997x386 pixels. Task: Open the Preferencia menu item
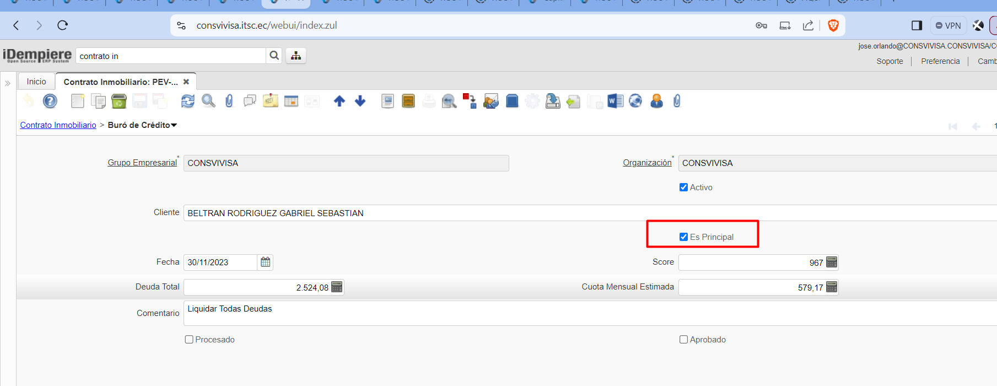(x=940, y=61)
